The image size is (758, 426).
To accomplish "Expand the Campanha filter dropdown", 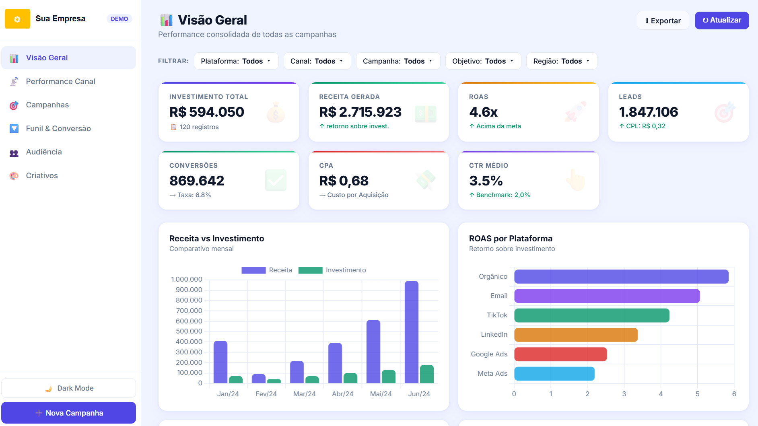I will (398, 61).
